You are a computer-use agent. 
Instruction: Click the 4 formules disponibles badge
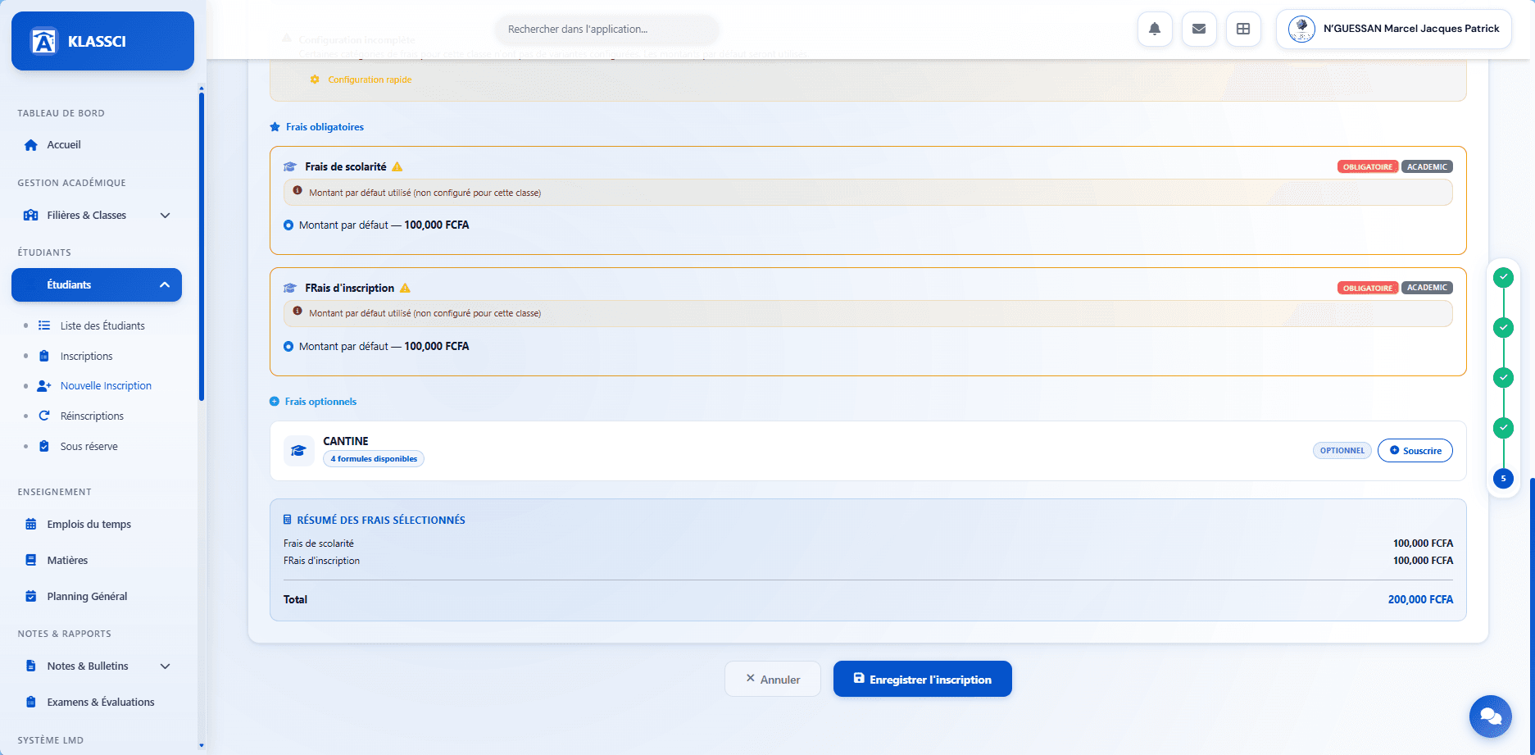pyautogui.click(x=374, y=459)
